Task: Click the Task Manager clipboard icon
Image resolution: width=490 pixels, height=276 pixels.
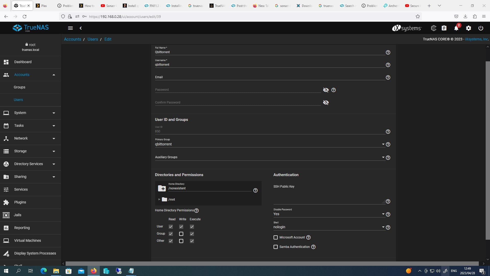Action: (x=444, y=28)
